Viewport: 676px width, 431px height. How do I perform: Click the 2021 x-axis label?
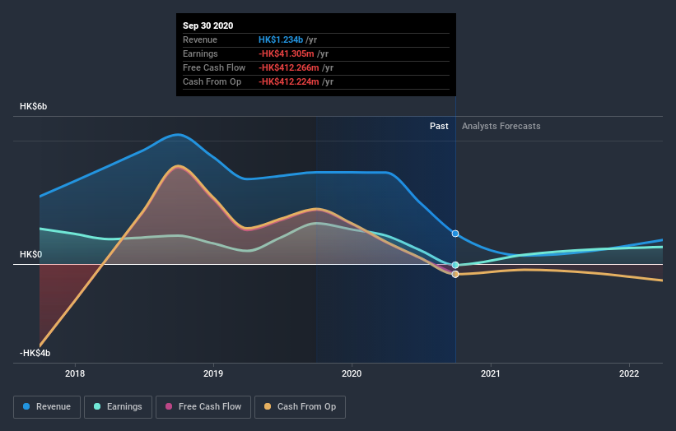(491, 373)
